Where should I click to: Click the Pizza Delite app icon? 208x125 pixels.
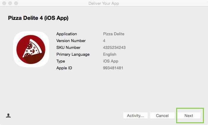(31, 49)
